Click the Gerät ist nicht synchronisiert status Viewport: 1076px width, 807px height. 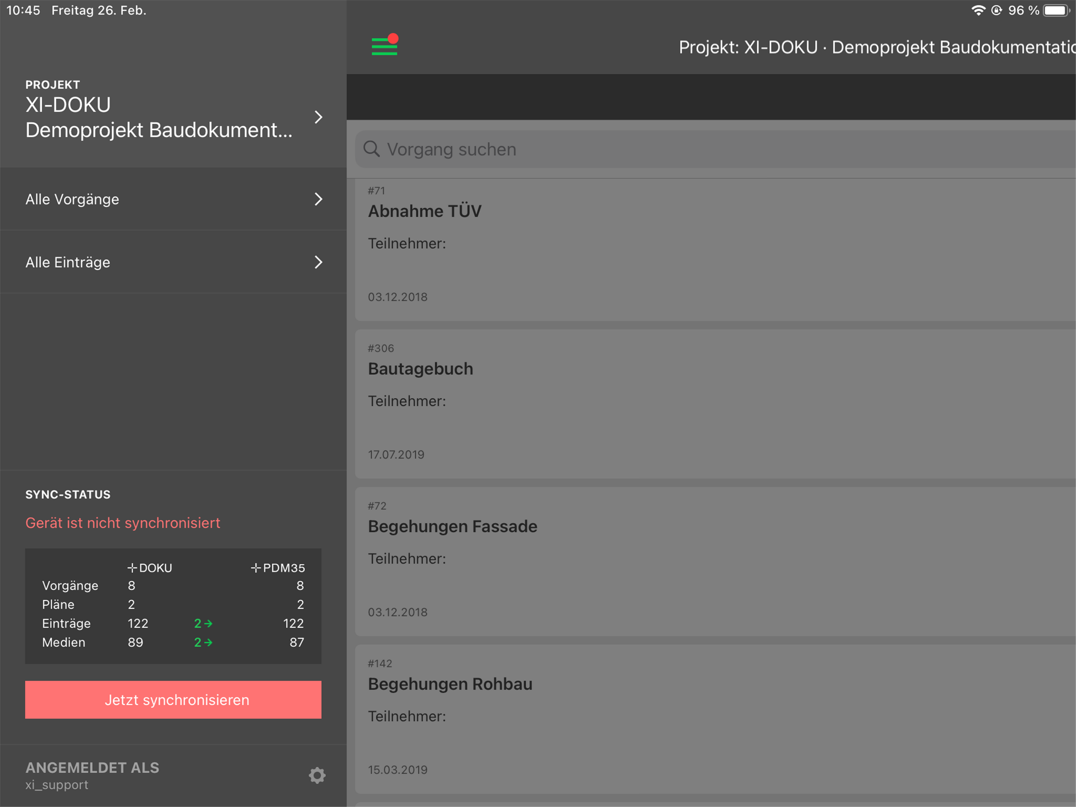coord(122,523)
